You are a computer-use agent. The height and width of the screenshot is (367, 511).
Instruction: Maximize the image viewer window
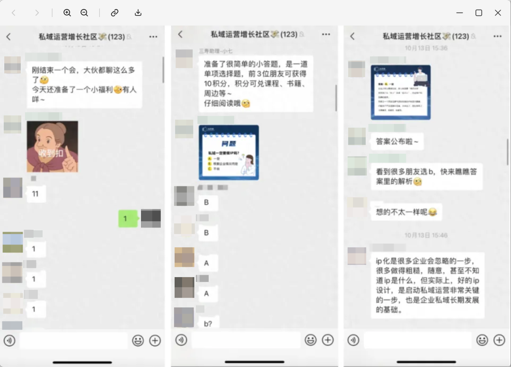(x=479, y=13)
